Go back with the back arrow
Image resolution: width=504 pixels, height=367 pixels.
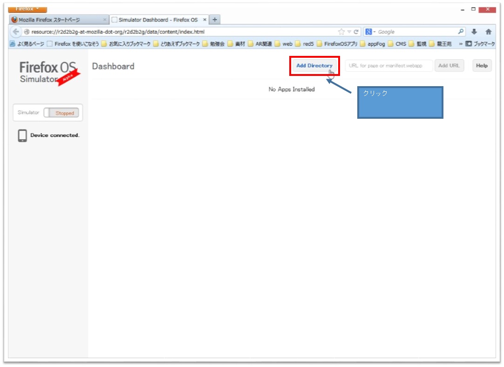[x=15, y=32]
